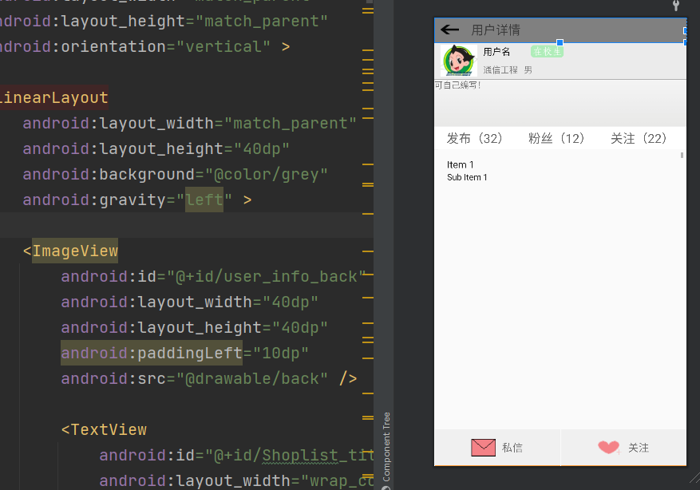The width and height of the screenshot is (700, 490).
Task: Click the wrench icon above the preview
Action: [676, 6]
